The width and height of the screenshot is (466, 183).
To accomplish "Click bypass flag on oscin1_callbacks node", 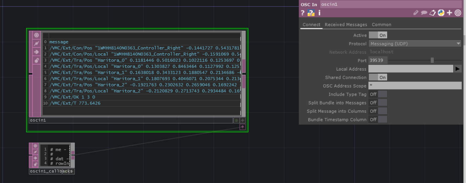I will pos(35,152).
